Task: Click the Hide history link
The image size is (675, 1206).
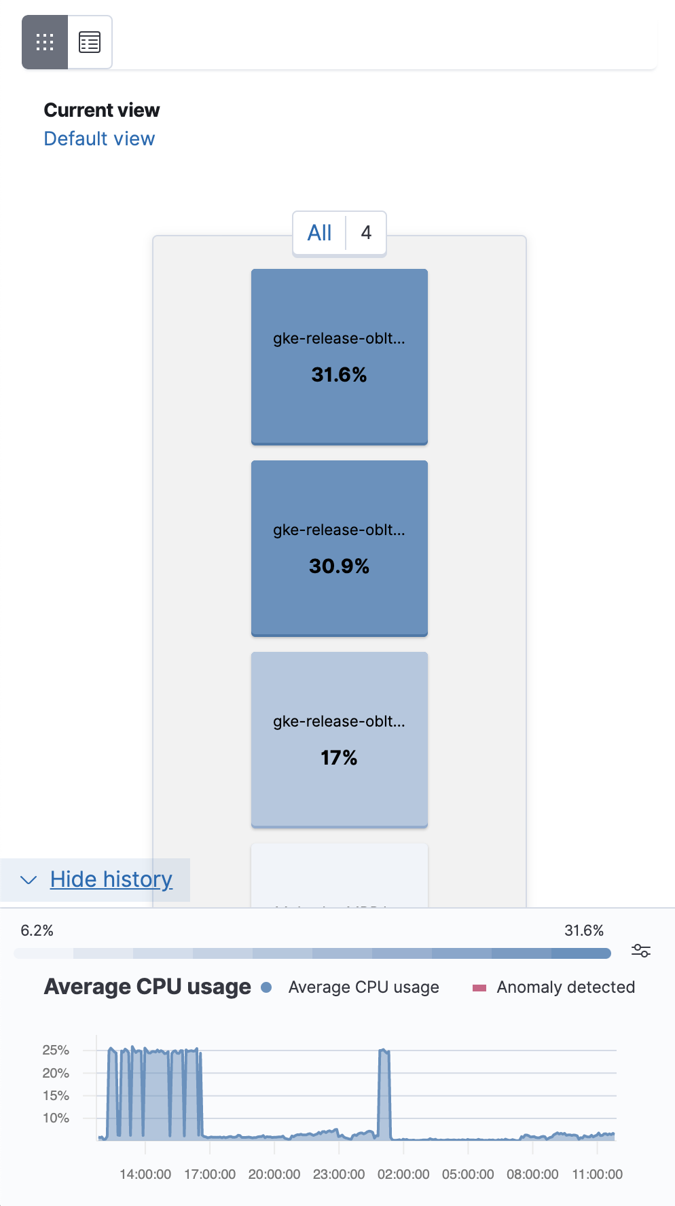Action: [111, 879]
